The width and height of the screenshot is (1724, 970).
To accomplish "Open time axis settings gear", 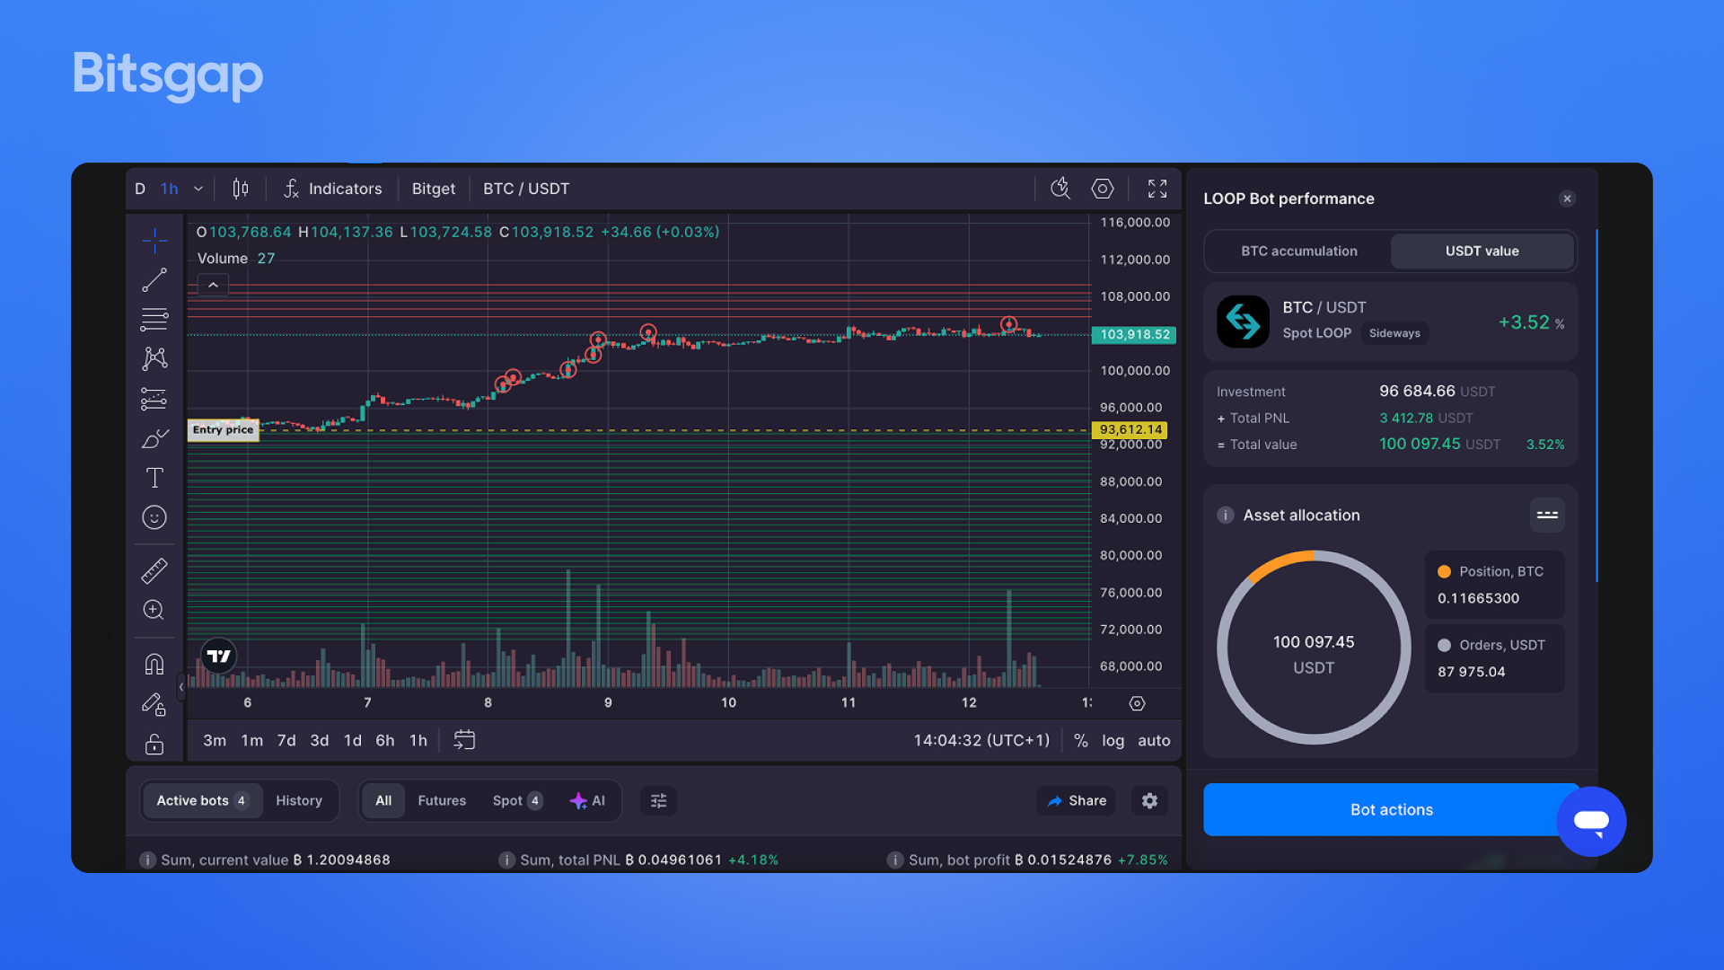I will pos(1137,703).
